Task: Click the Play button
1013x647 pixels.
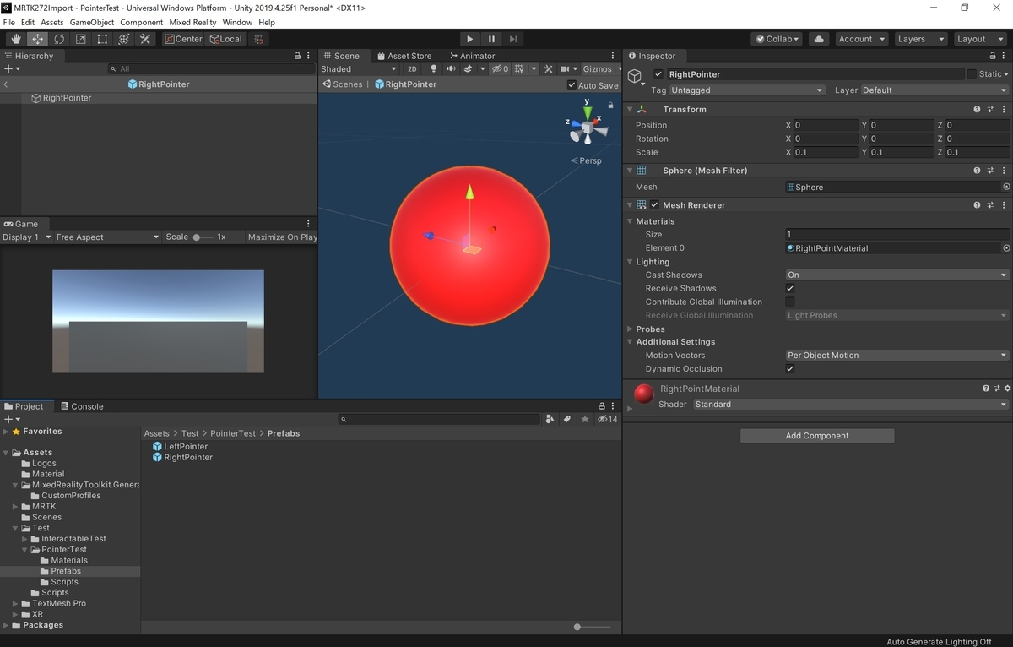Action: click(470, 39)
